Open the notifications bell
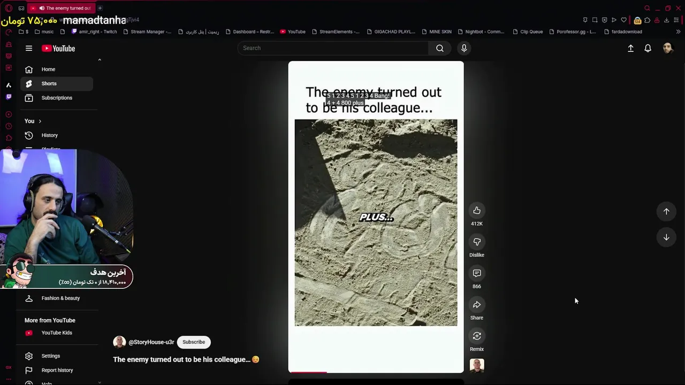685x385 pixels. (x=648, y=48)
